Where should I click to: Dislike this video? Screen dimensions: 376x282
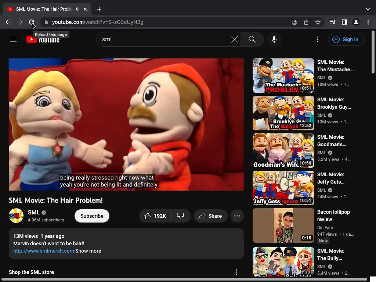point(181,216)
